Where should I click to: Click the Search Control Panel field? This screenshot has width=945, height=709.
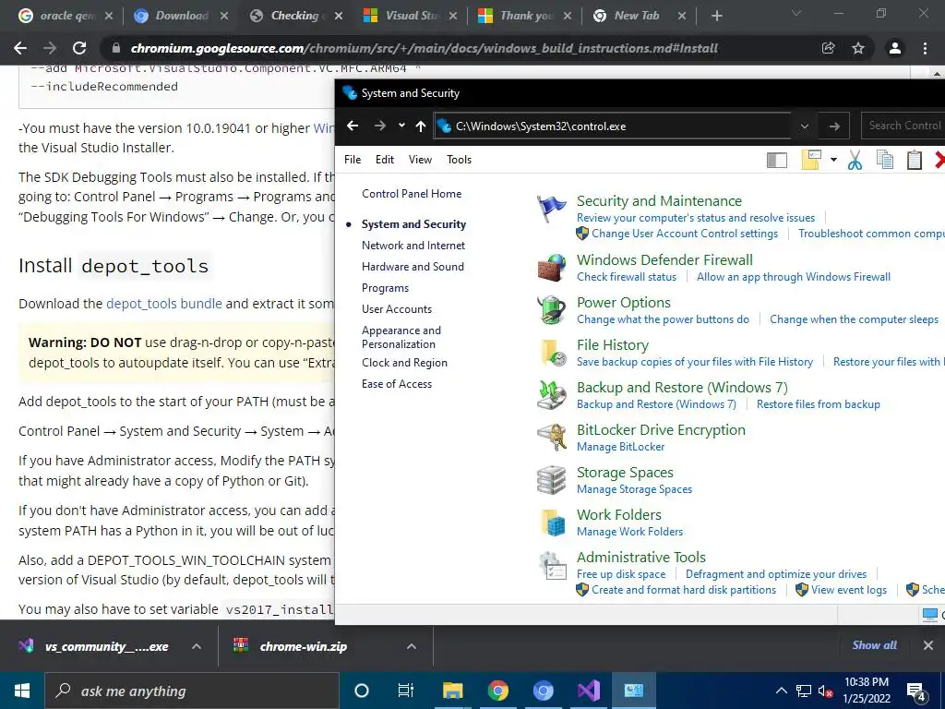click(x=903, y=126)
